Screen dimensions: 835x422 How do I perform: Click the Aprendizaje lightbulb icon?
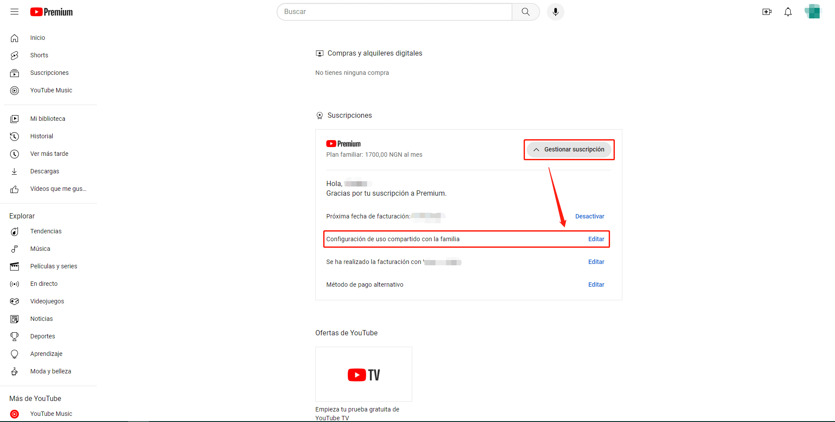tap(14, 354)
